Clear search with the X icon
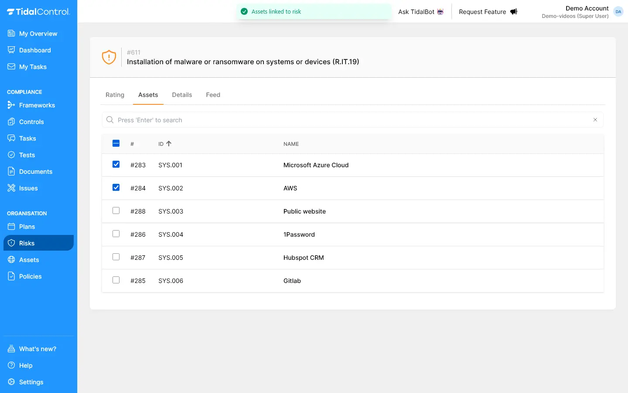The height and width of the screenshot is (393, 628). click(595, 120)
